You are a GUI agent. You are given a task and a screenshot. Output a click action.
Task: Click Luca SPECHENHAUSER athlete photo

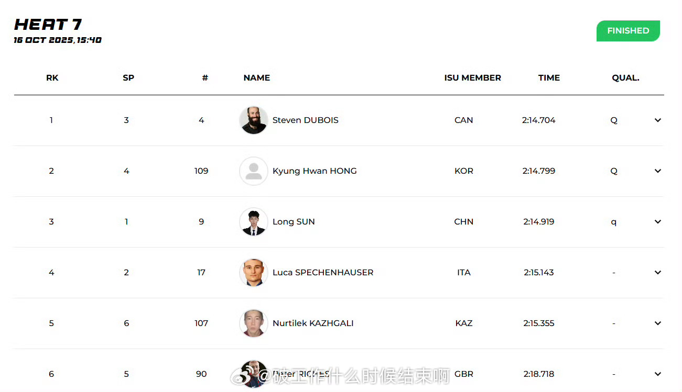tap(254, 273)
